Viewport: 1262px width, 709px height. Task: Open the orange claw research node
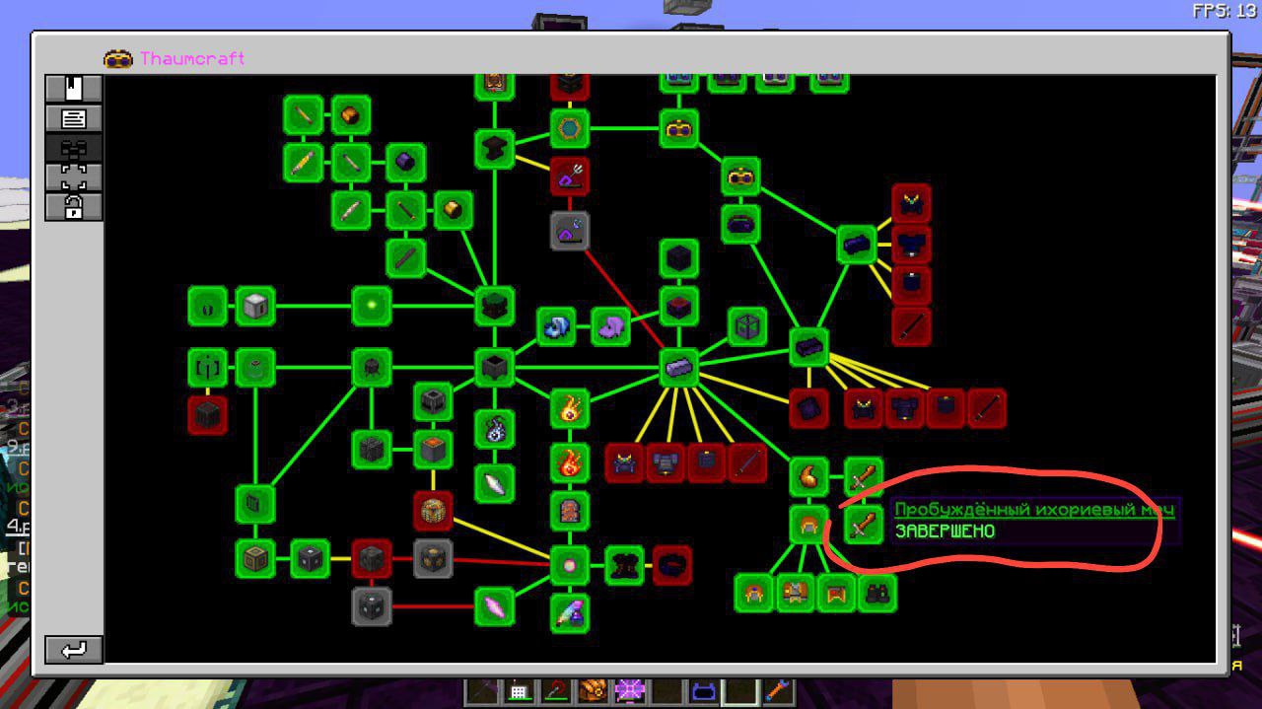click(x=809, y=476)
